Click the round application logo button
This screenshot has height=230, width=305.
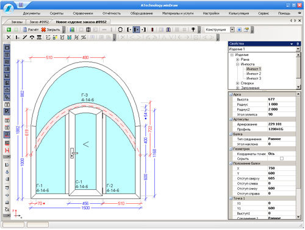[x=9, y=9]
